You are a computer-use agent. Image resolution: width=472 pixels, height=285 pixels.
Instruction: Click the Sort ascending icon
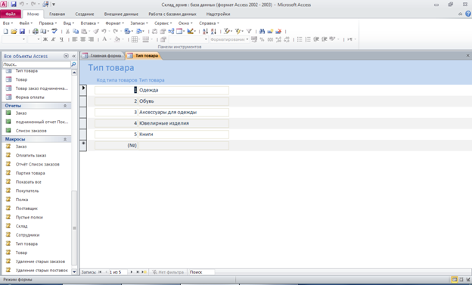[205, 31]
